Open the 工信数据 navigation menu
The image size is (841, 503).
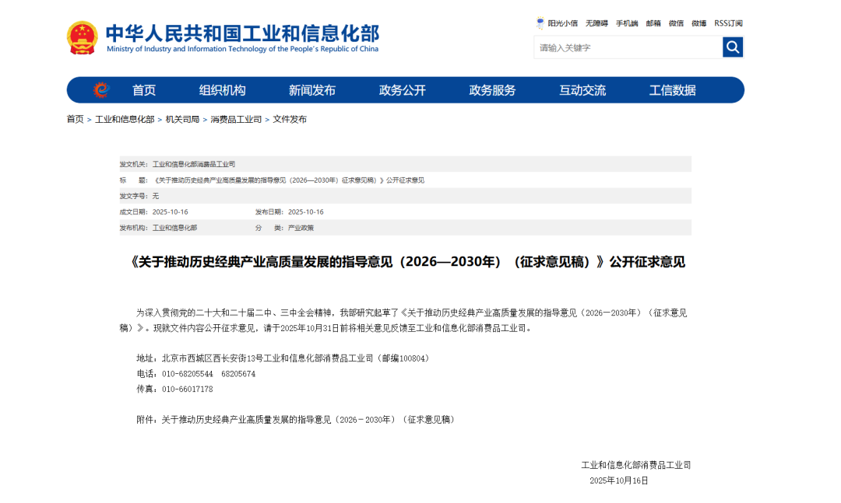point(673,89)
